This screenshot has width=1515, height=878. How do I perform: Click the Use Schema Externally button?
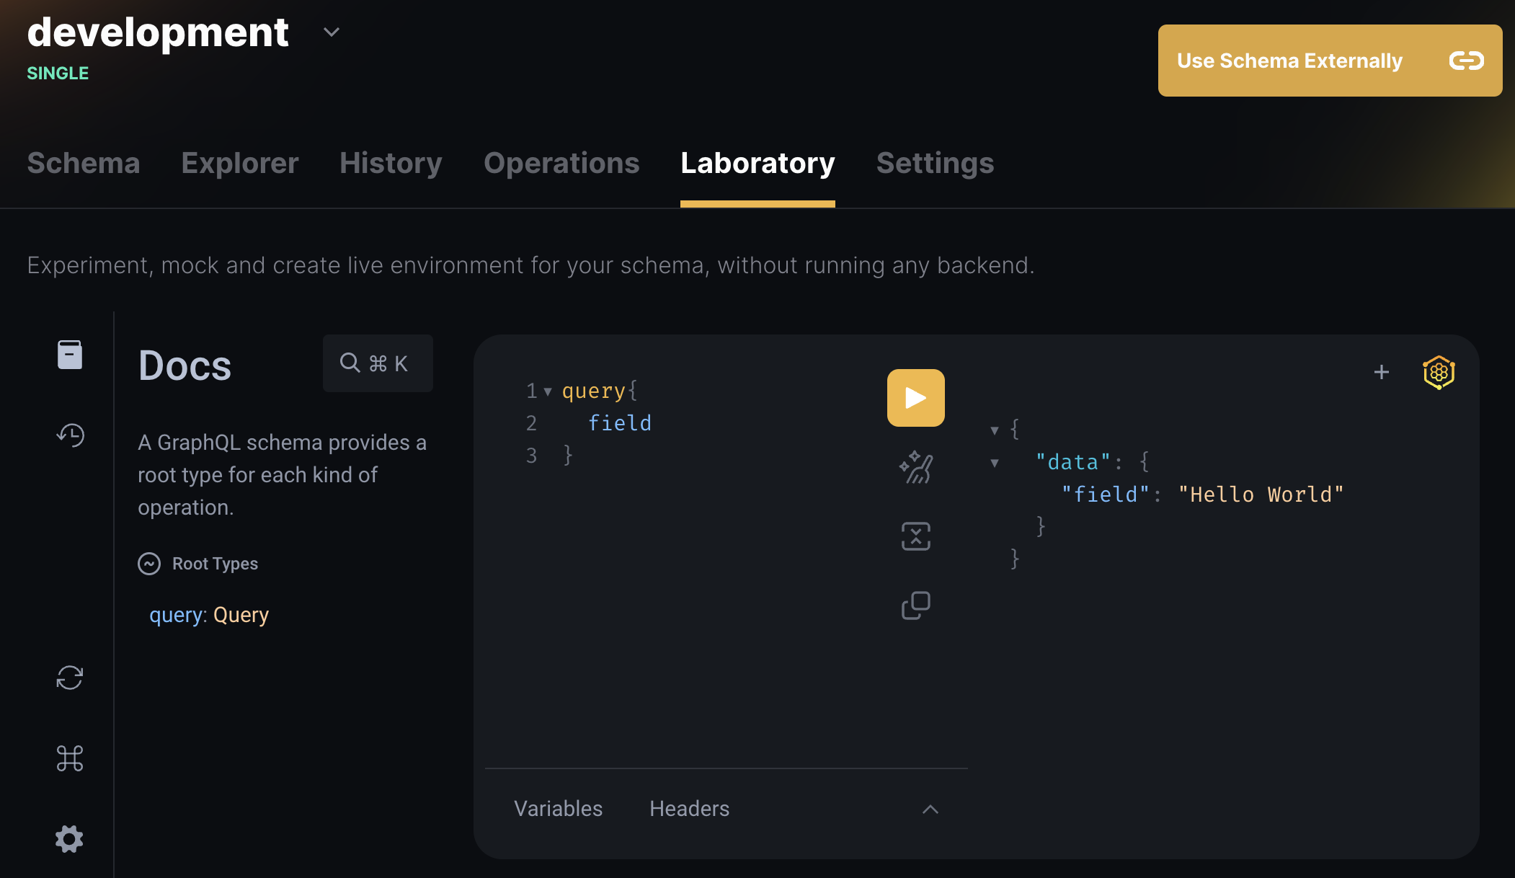click(1329, 61)
